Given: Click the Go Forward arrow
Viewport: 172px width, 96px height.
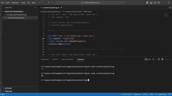Looking at the screenshot, I should [53, 3].
